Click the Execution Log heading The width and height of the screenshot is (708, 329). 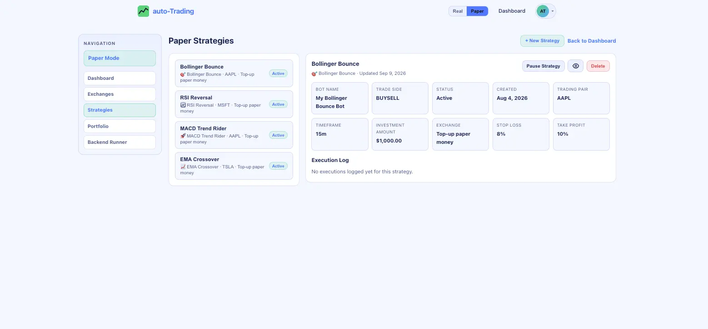pyautogui.click(x=330, y=160)
